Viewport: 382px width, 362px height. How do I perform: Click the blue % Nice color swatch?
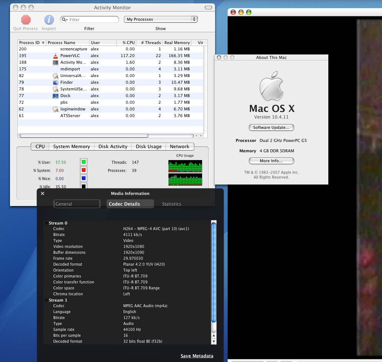[x=84, y=178]
